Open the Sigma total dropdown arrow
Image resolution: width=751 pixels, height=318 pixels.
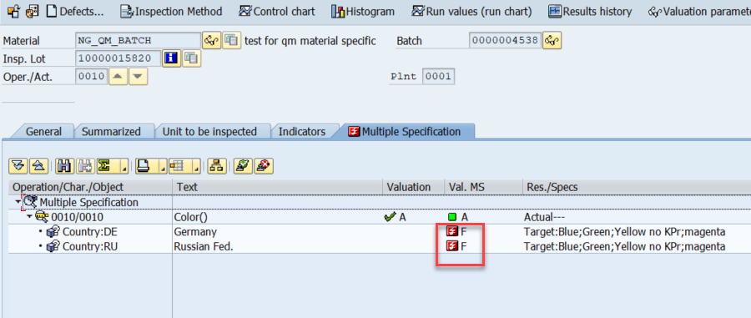[x=124, y=166]
